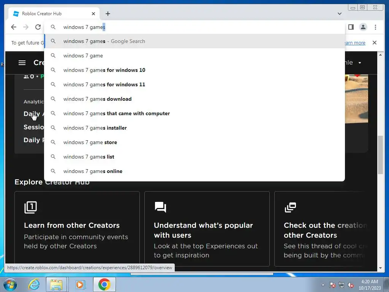The height and width of the screenshot is (292, 389).
Task: Choose 'windows 7 games installer' suggestion
Action: point(194,128)
